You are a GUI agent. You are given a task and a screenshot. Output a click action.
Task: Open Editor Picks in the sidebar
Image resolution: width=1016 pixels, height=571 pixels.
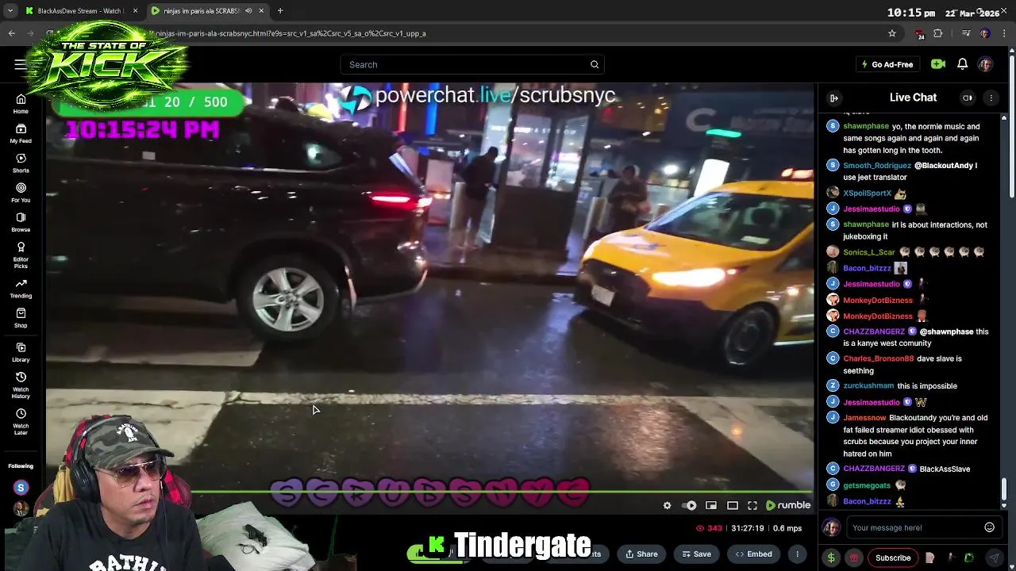click(x=21, y=255)
